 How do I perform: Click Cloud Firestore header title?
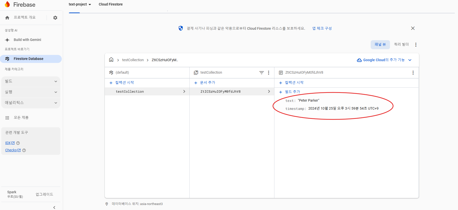coord(111,4)
